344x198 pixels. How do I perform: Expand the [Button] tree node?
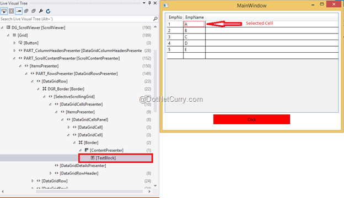[x=14, y=43]
